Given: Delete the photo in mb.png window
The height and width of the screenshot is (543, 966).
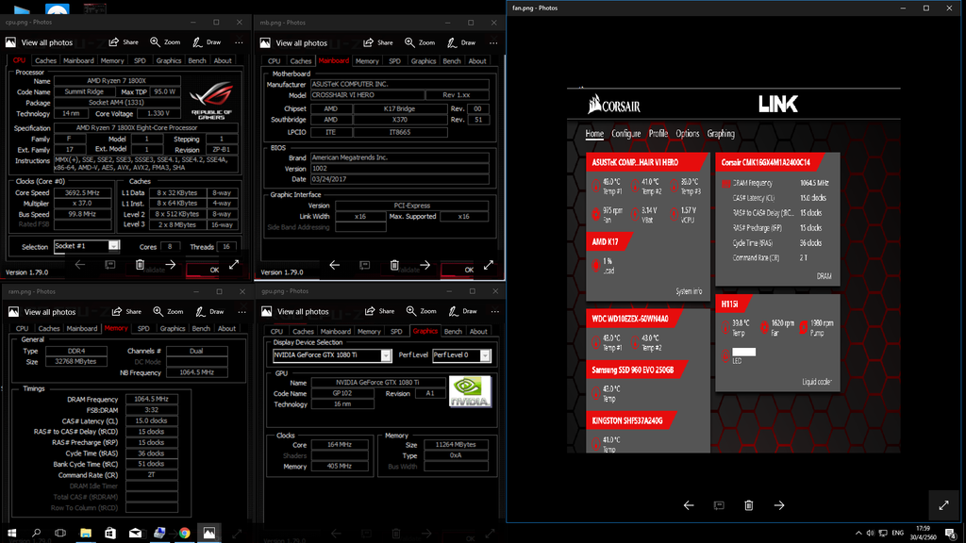Looking at the screenshot, I should tap(395, 265).
